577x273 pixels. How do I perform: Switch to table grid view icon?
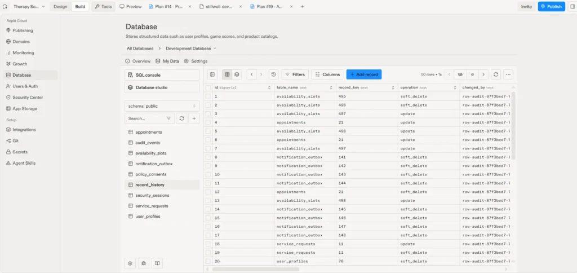pyautogui.click(x=227, y=74)
